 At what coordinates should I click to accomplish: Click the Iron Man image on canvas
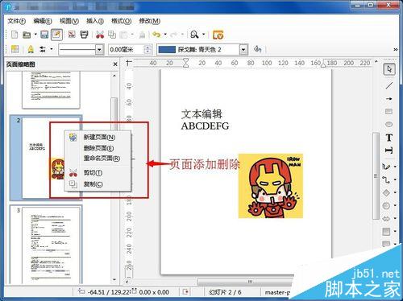(271, 186)
